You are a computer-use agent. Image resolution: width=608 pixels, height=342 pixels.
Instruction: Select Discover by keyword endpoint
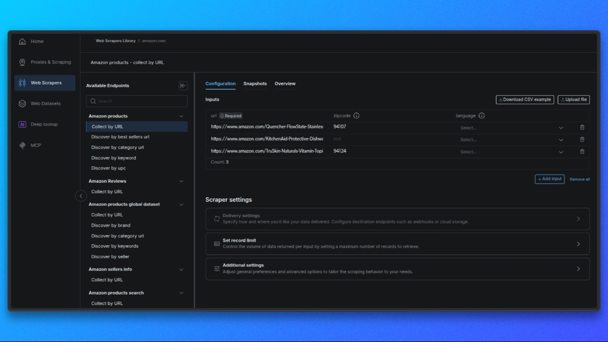pyautogui.click(x=113, y=158)
